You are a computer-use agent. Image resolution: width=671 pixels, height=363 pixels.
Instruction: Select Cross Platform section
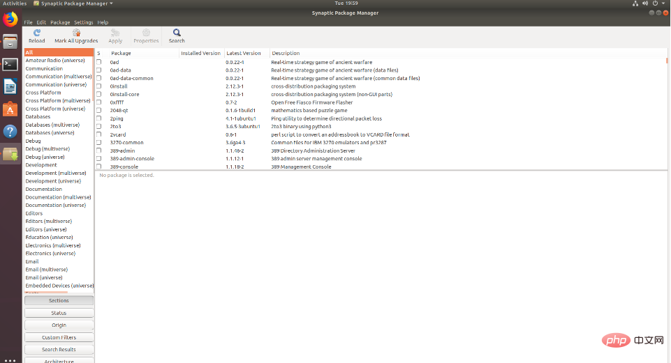point(59,93)
